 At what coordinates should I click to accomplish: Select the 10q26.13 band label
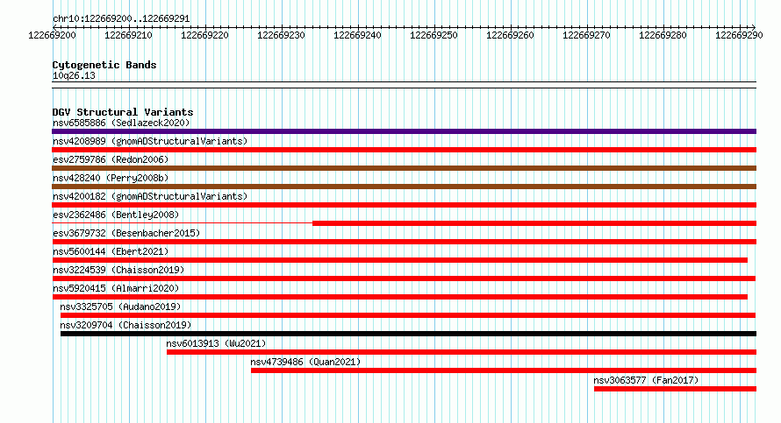(74, 76)
